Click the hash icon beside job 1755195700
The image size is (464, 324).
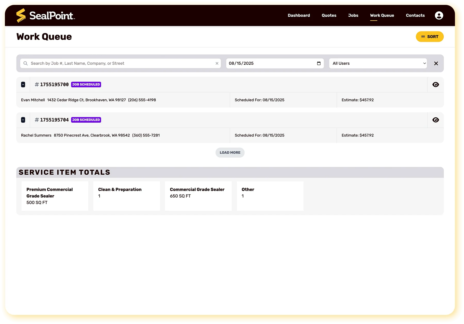(37, 84)
